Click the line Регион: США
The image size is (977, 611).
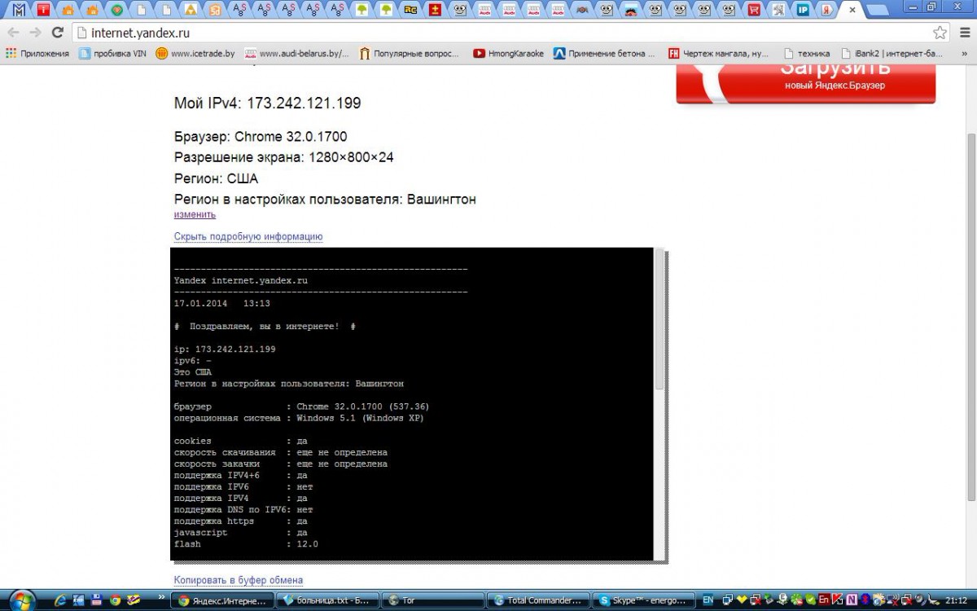click(x=216, y=178)
